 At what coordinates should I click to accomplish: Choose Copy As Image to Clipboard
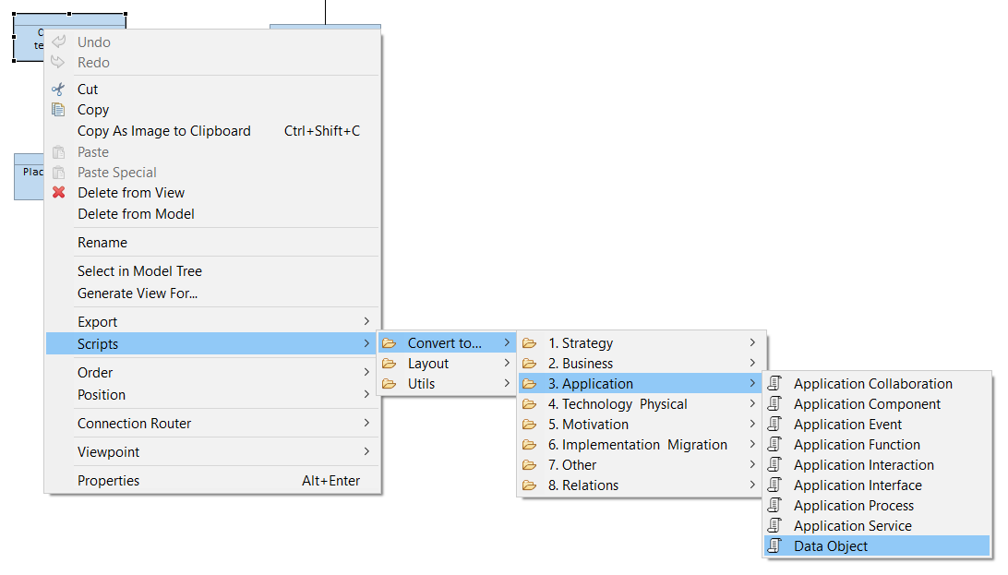pyautogui.click(x=213, y=131)
